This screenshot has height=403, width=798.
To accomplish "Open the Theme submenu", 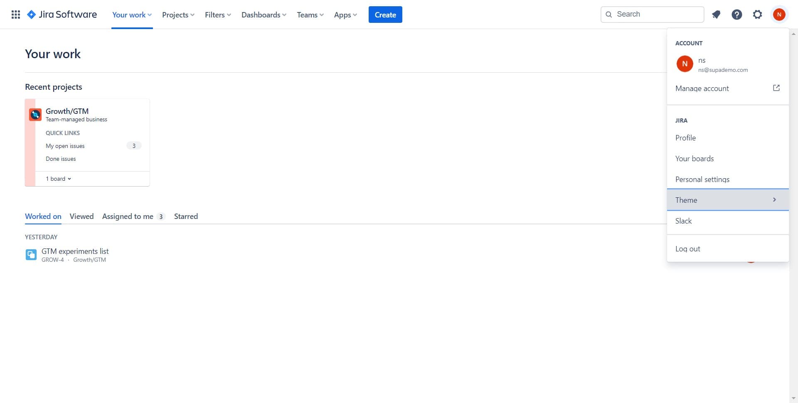I will pos(686,200).
